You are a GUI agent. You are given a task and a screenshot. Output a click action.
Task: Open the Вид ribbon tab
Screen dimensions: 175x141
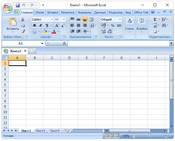[x=128, y=12]
